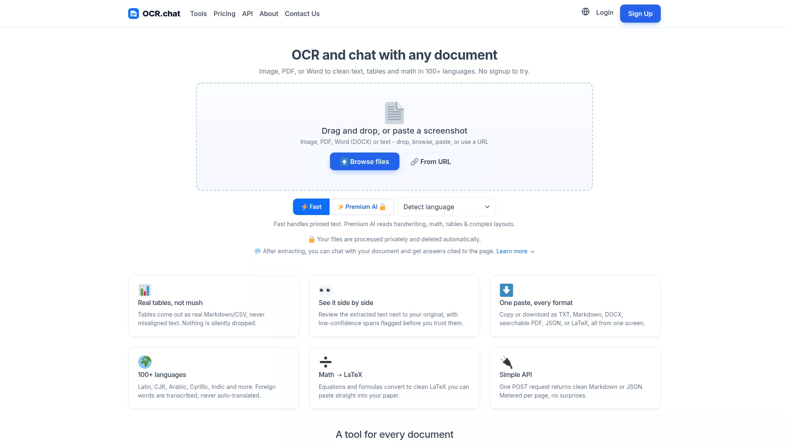
Task: Click the plug icon on Simple API card
Action: click(506, 362)
